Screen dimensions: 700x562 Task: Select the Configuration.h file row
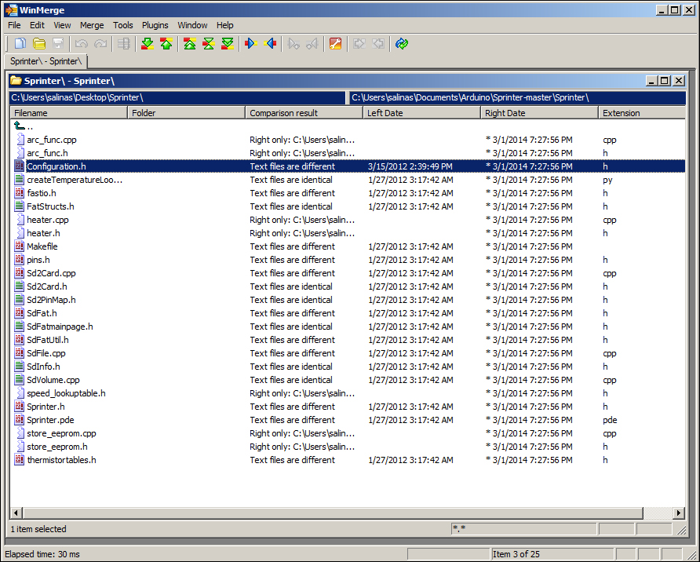(x=348, y=166)
